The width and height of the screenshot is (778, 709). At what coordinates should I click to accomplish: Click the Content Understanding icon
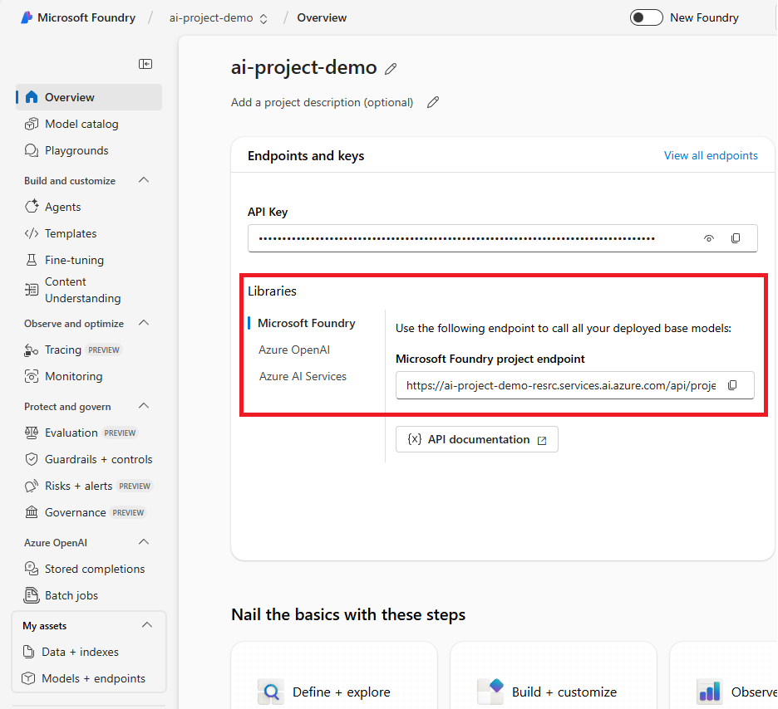[32, 290]
